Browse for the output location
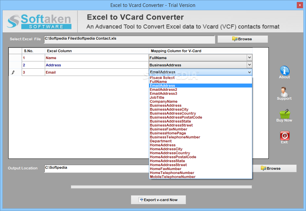 click(x=274, y=168)
